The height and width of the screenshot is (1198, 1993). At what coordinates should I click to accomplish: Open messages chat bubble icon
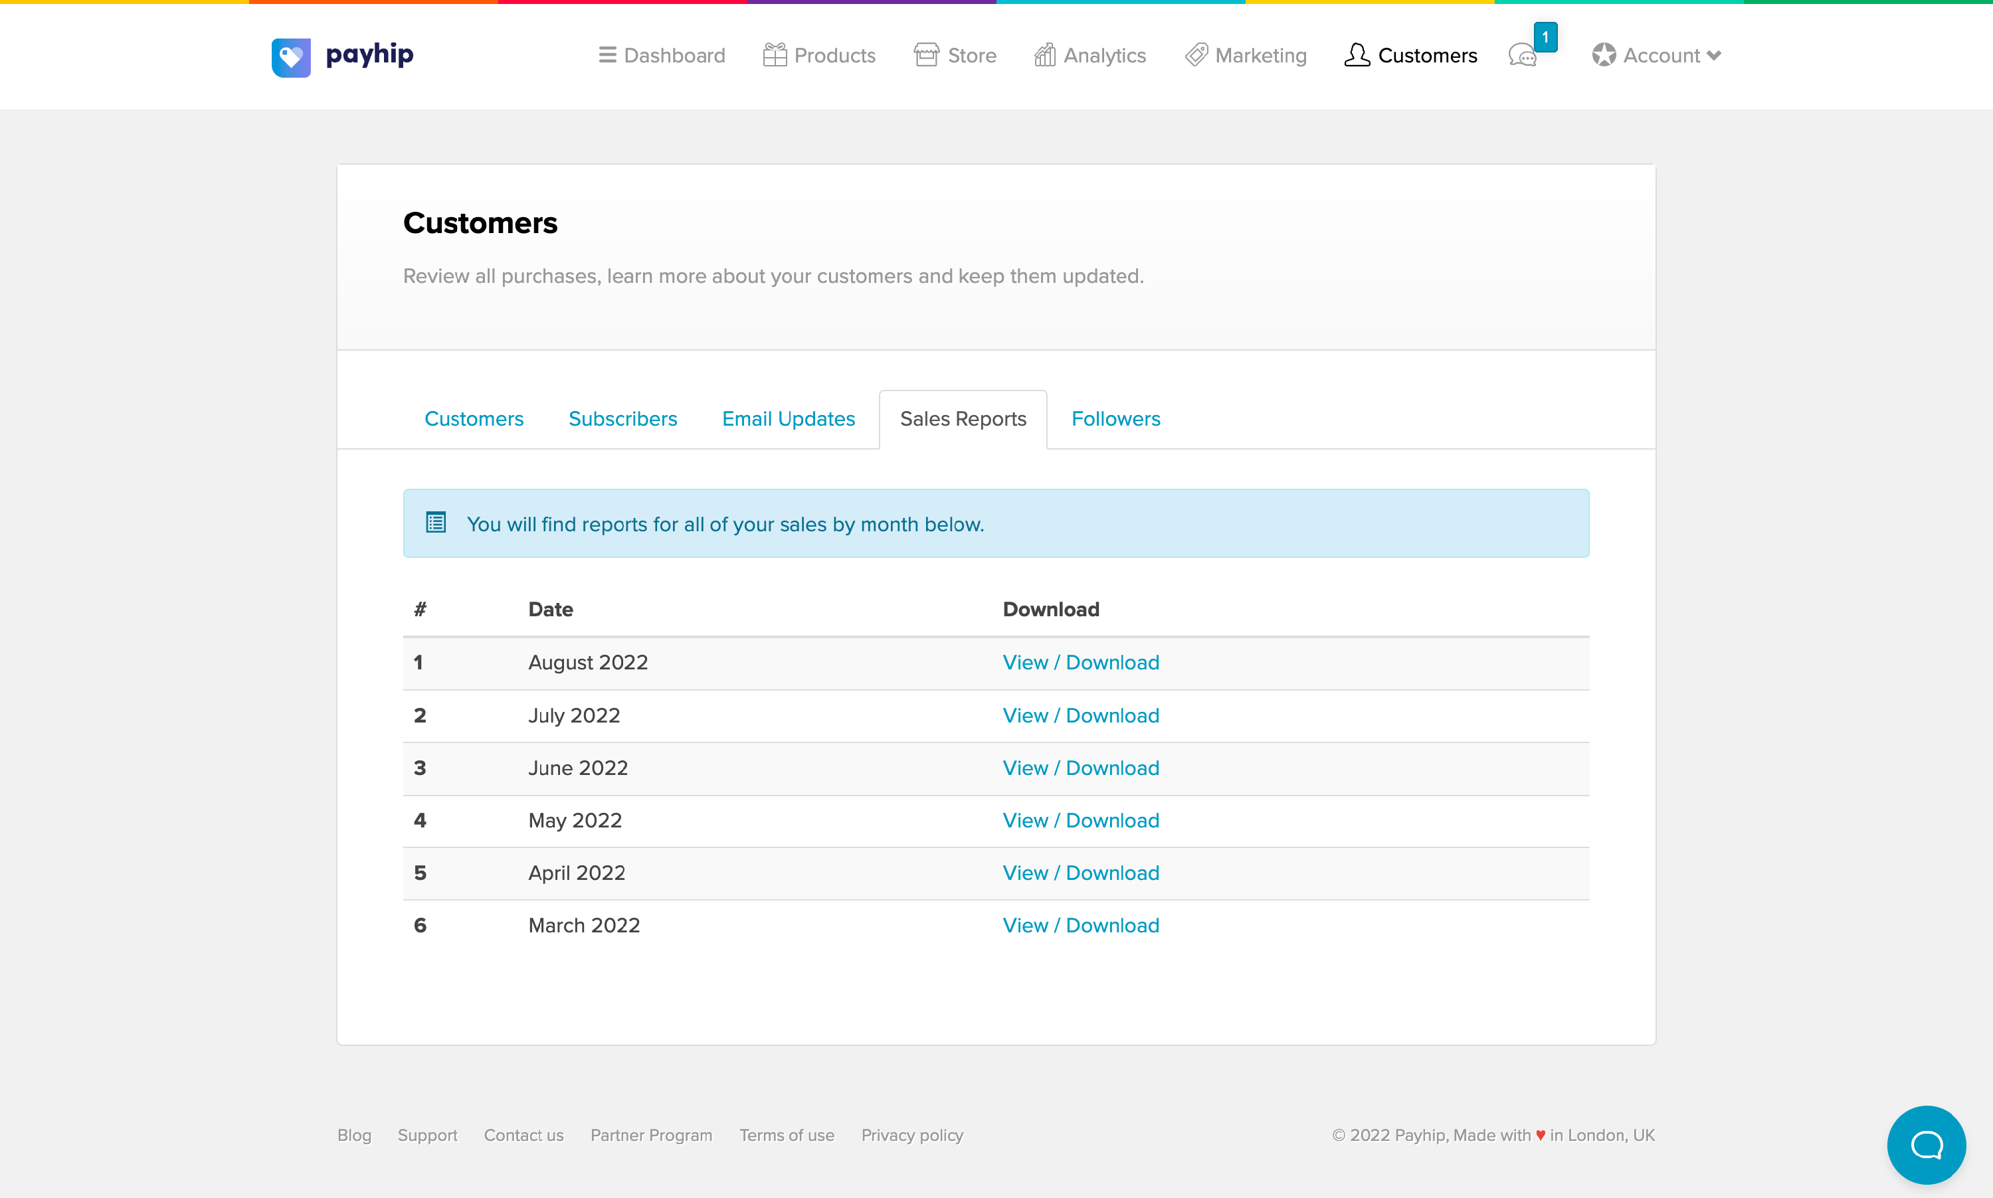pos(1522,56)
